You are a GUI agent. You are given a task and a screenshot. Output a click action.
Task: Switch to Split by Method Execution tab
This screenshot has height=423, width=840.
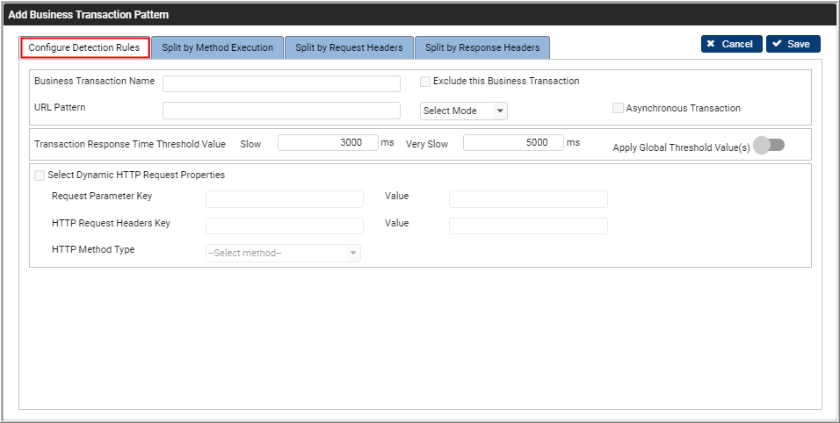(x=217, y=47)
